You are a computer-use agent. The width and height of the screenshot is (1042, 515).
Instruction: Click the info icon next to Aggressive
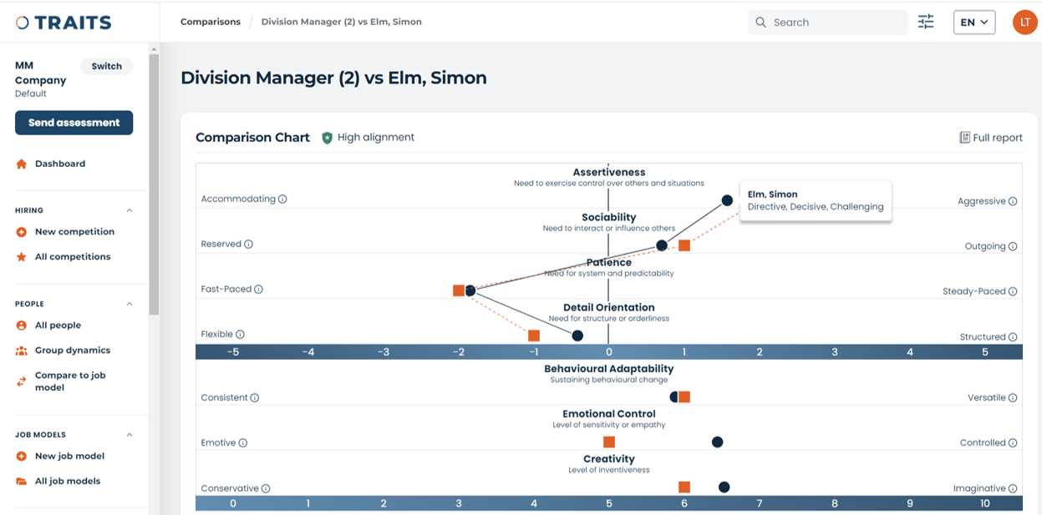pyautogui.click(x=1013, y=201)
